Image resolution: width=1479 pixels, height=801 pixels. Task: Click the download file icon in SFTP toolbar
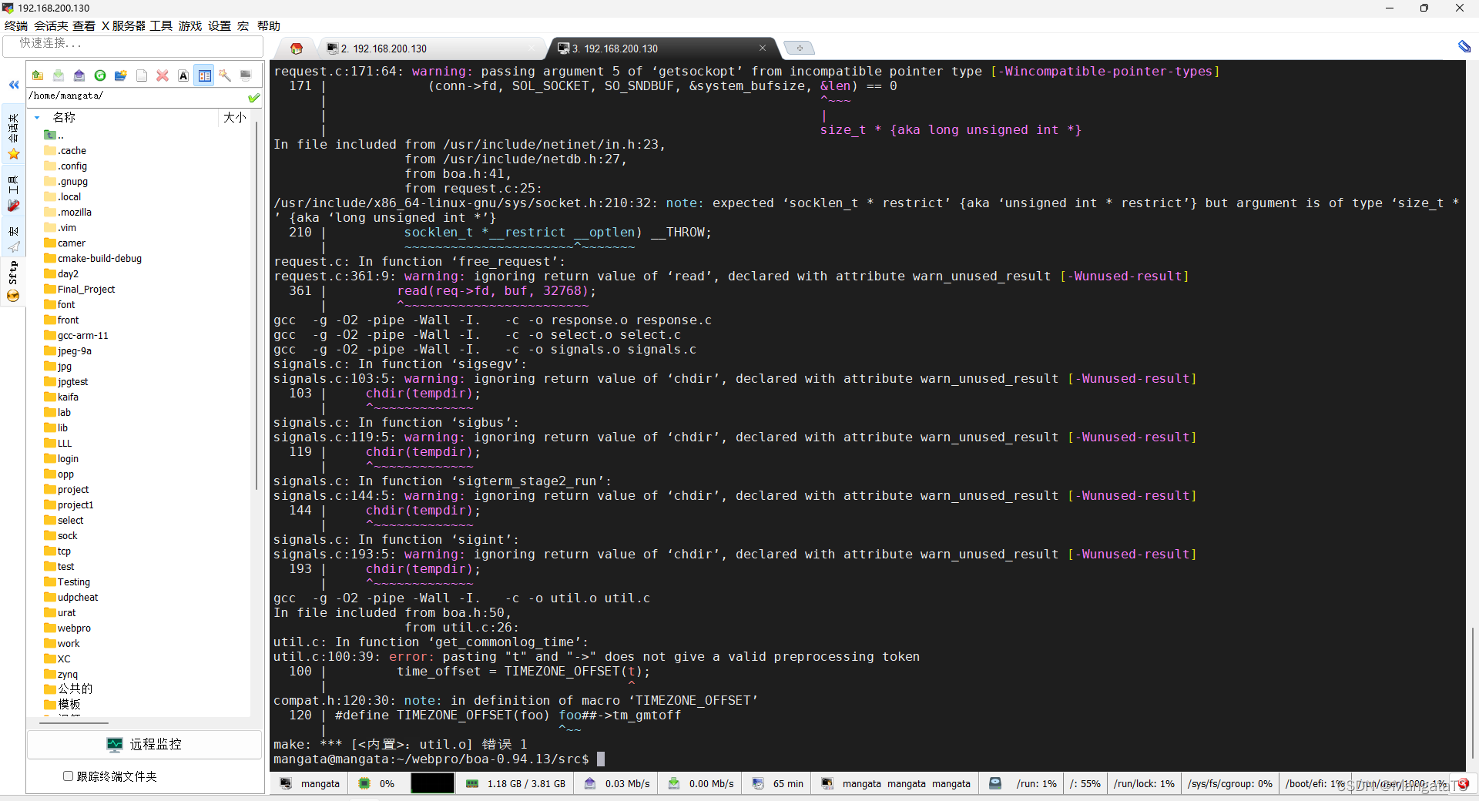point(59,75)
